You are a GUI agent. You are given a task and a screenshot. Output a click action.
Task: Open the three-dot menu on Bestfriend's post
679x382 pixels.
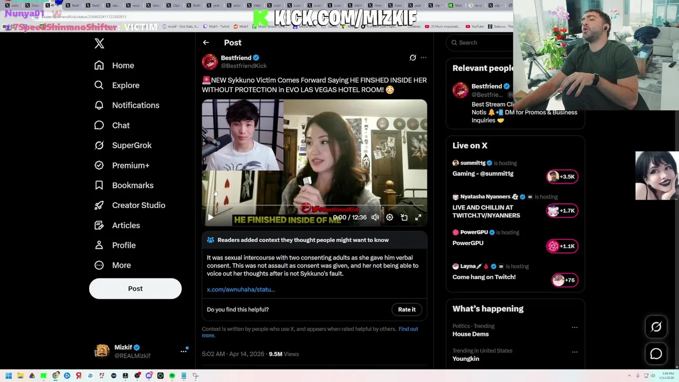point(423,57)
